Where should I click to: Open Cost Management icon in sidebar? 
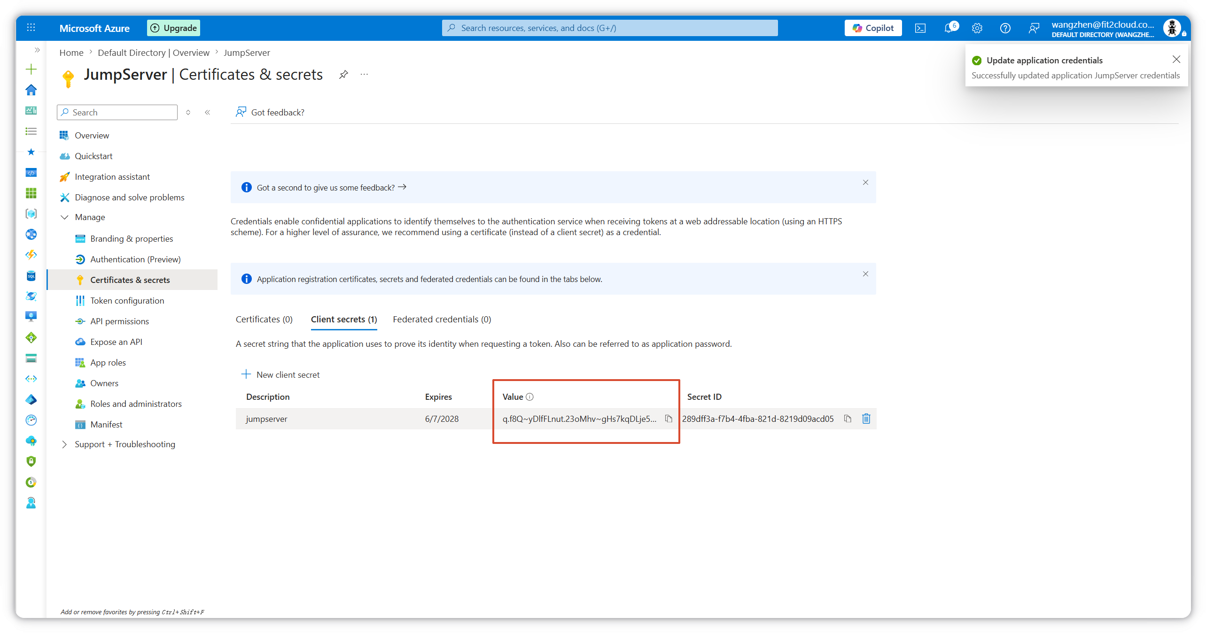[x=31, y=482]
